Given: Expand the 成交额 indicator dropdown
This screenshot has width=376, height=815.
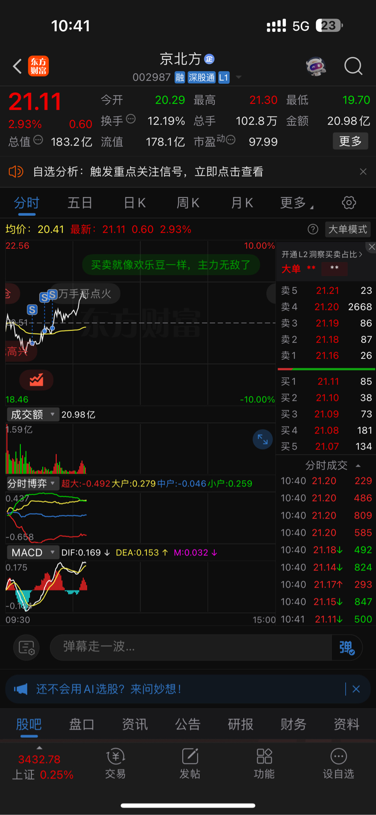Looking at the screenshot, I should [x=33, y=415].
